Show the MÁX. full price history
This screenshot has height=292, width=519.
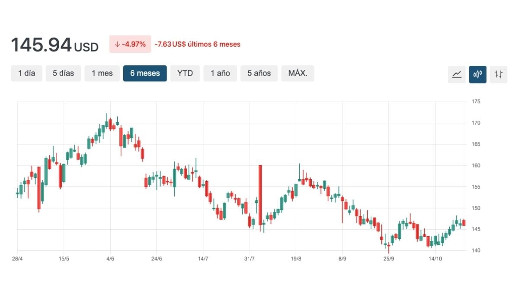(298, 74)
